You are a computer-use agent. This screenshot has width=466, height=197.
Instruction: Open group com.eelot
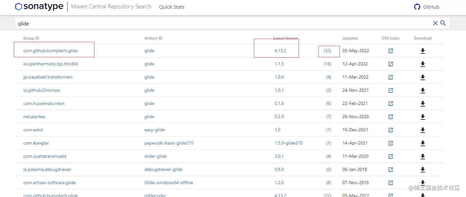pos(33,130)
